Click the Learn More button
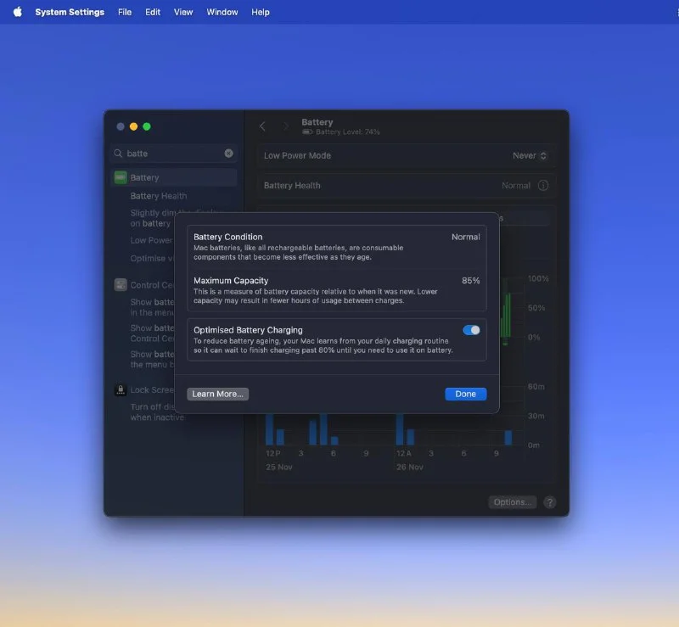679x627 pixels. pyautogui.click(x=217, y=394)
